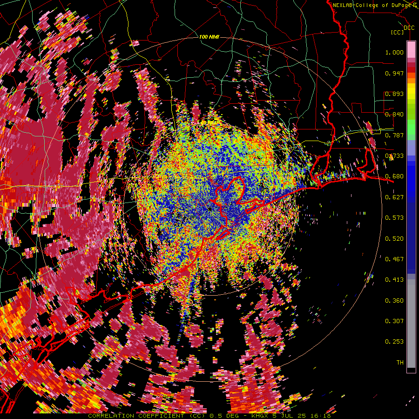Pick the light pink swatch on the color bar
Screen dimensions: 419x419
pos(411,50)
